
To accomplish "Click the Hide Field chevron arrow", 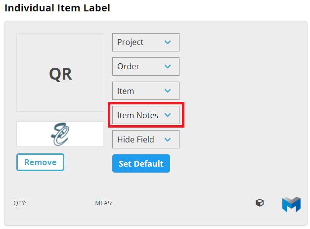I will click(168, 139).
